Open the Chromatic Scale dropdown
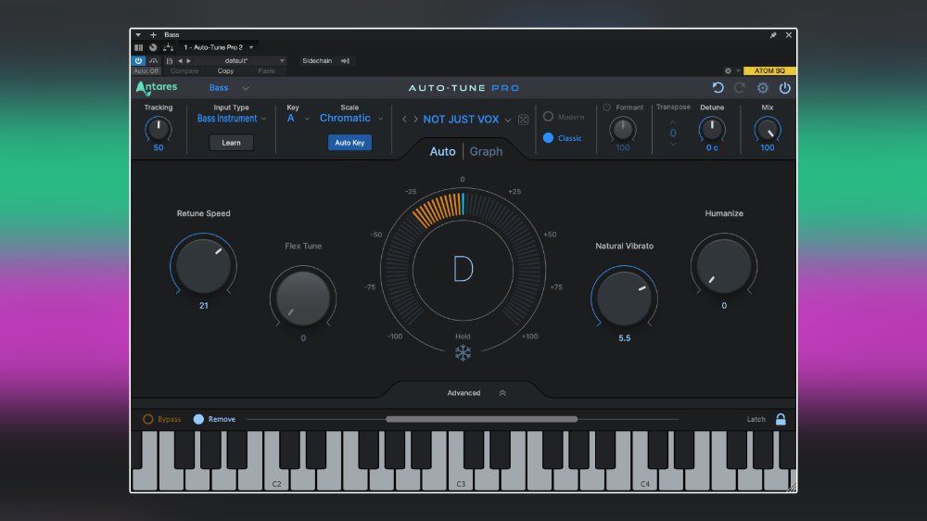This screenshot has width=927, height=521. [351, 119]
